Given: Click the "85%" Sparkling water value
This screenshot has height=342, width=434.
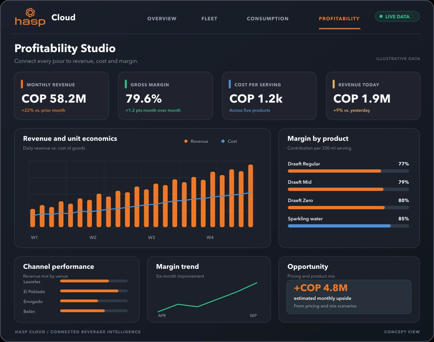Looking at the screenshot, I should (x=404, y=218).
